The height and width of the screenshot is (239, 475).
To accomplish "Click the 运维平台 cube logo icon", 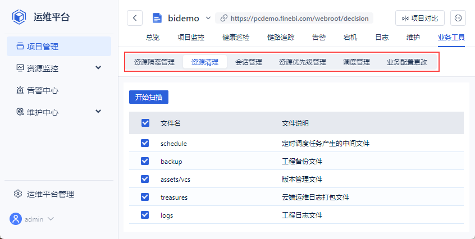I will point(20,17).
